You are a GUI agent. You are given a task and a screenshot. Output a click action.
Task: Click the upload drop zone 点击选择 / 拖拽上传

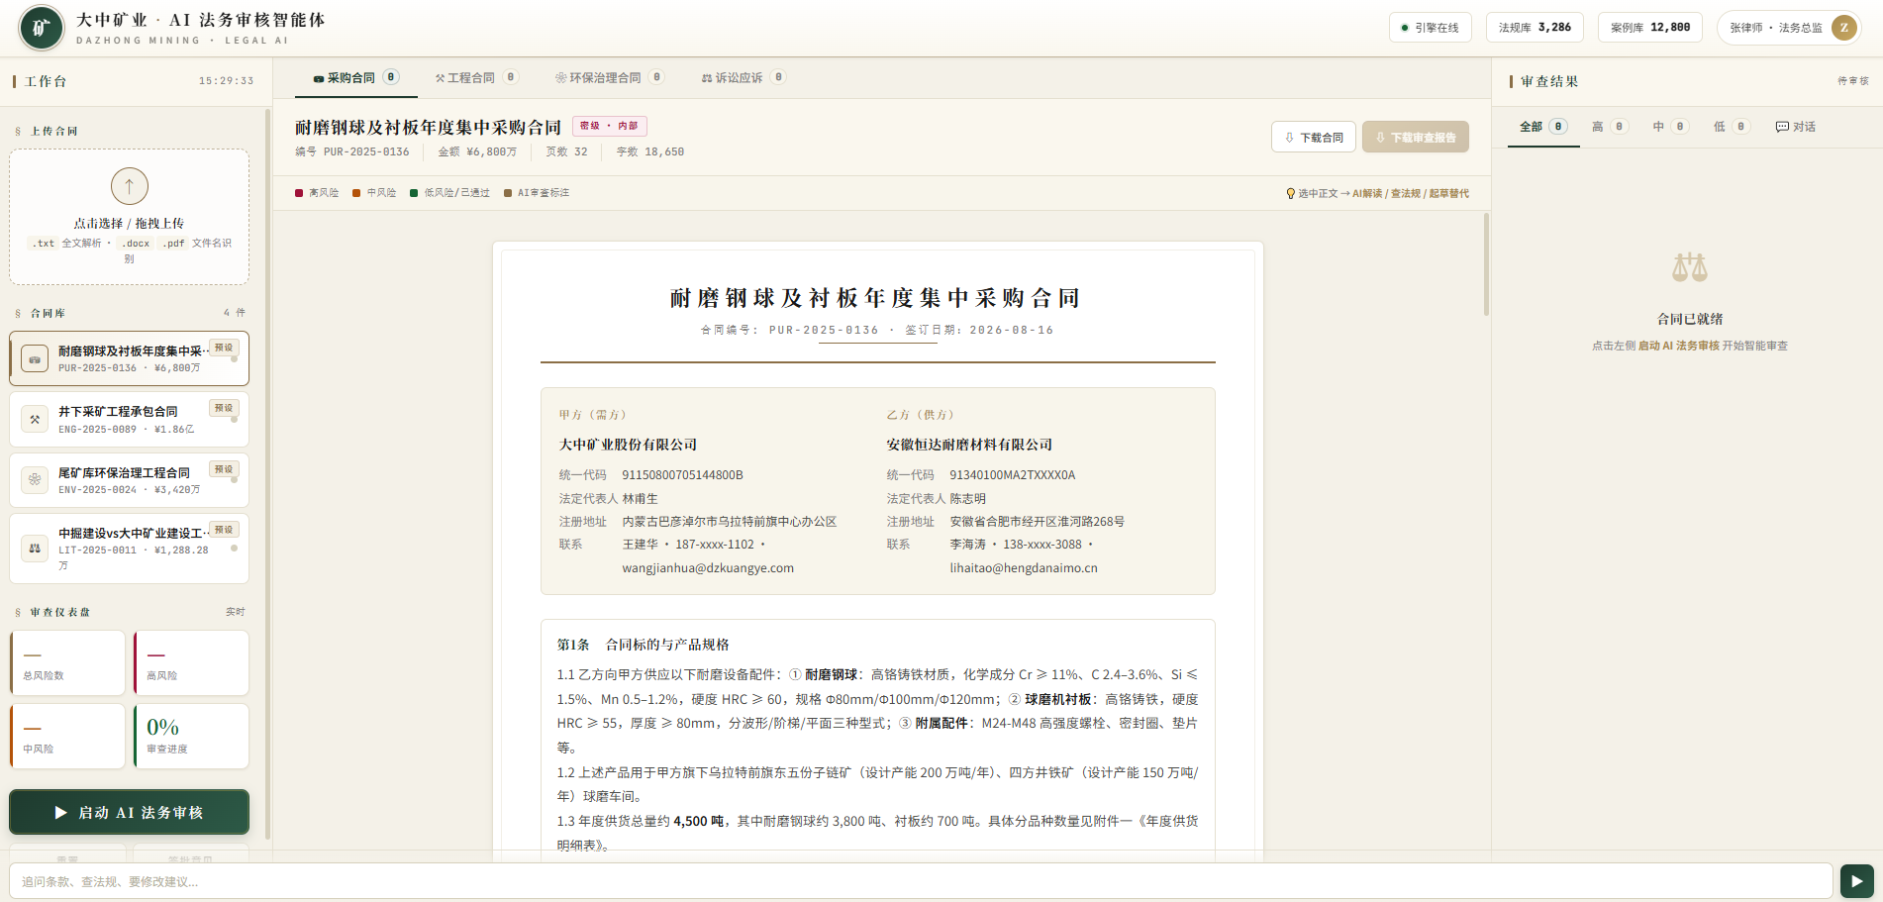click(x=130, y=217)
